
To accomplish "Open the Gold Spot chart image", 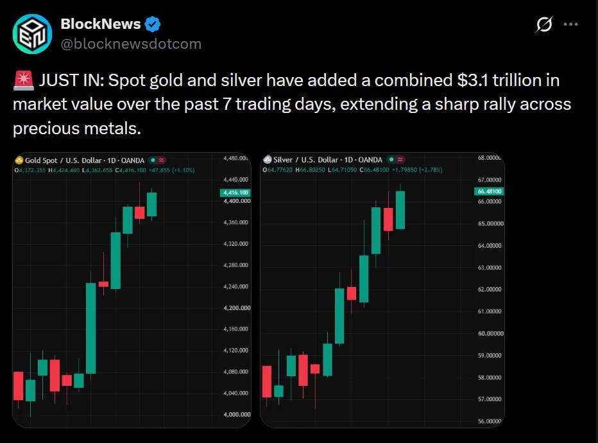I will point(132,290).
